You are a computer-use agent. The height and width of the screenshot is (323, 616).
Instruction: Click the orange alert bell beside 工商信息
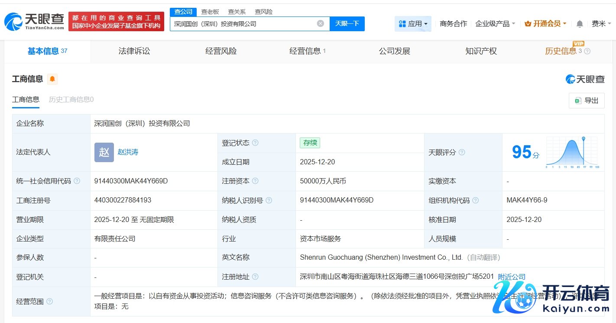click(x=52, y=79)
